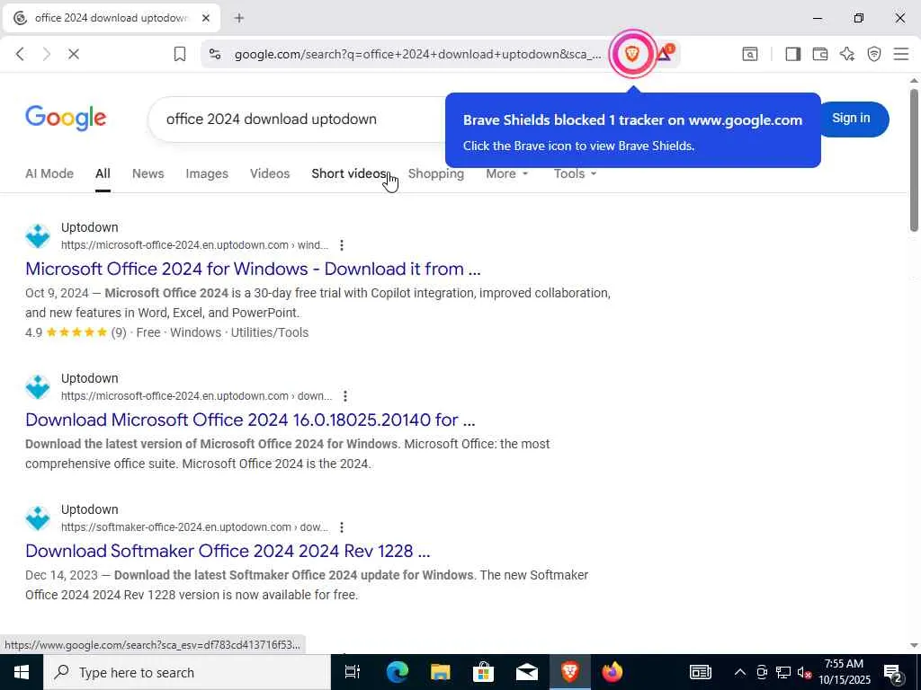The height and width of the screenshot is (690, 921).
Task: Click the network tray icon
Action: [783, 672]
